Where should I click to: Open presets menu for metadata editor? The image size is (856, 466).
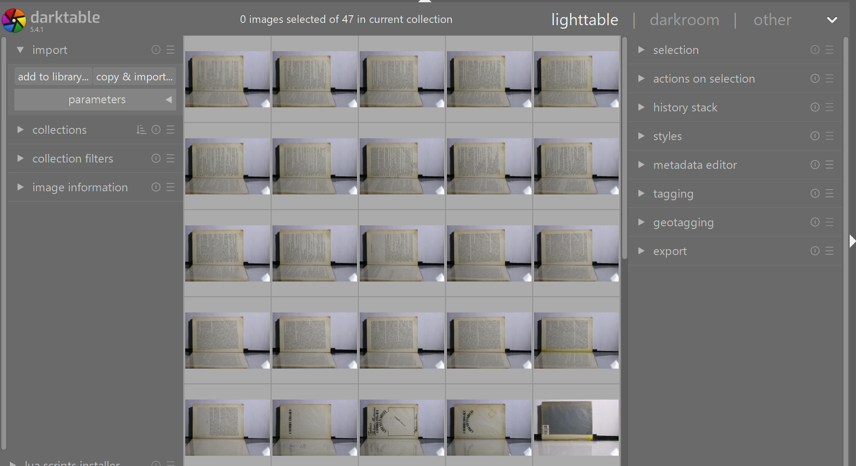pyautogui.click(x=829, y=165)
